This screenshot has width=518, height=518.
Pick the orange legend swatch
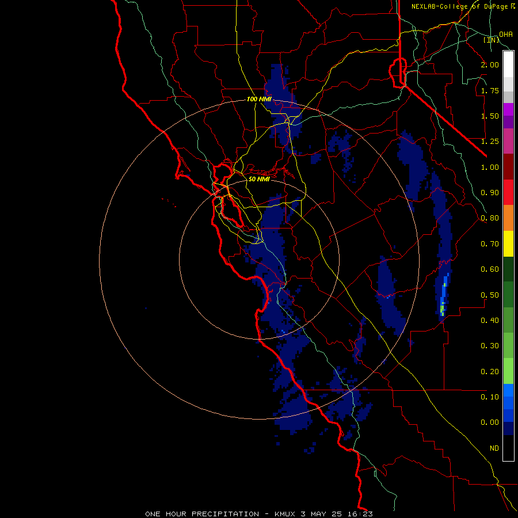click(x=508, y=218)
